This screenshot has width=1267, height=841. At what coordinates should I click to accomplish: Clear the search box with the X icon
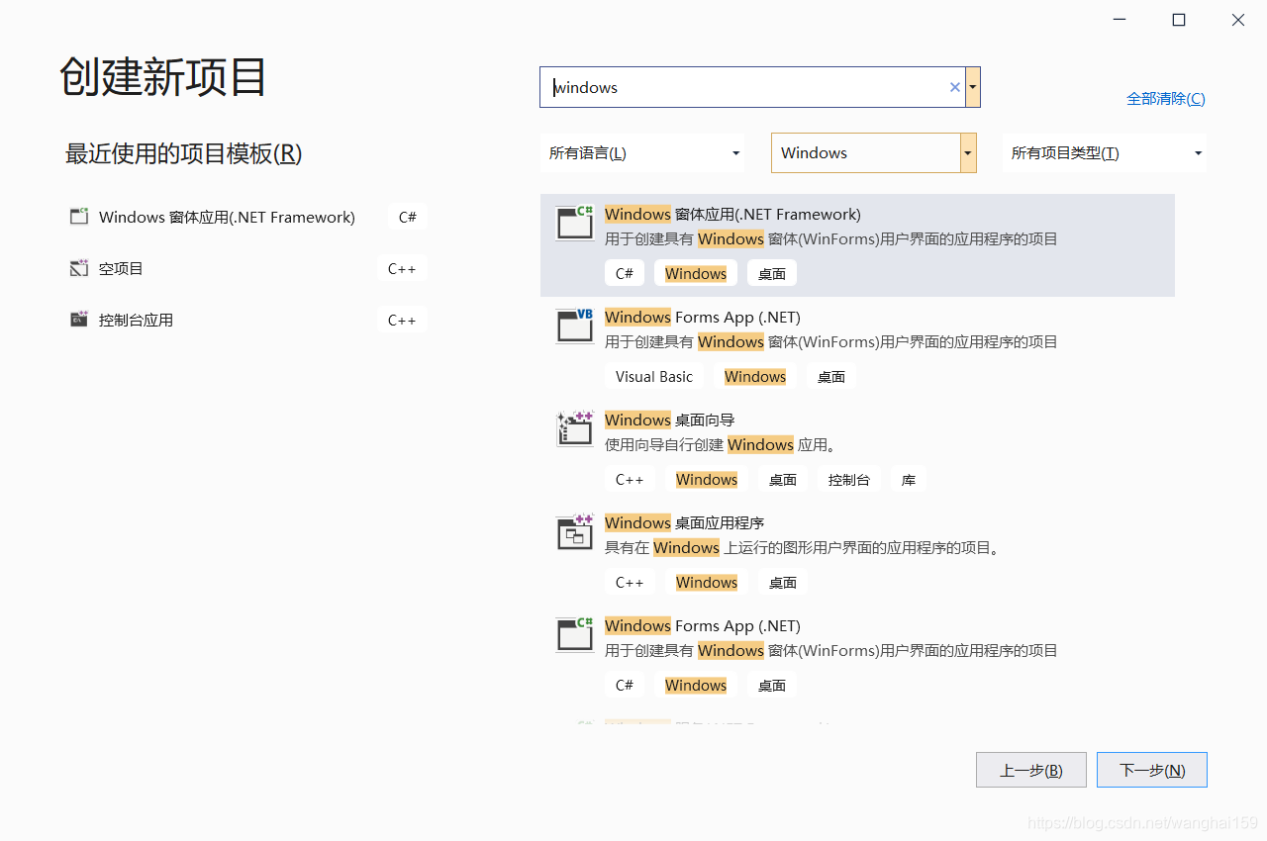coord(955,87)
